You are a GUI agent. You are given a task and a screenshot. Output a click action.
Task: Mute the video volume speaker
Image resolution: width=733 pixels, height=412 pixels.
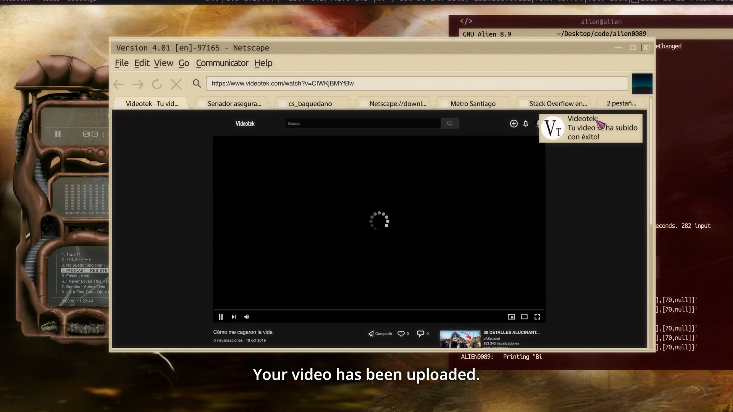click(x=247, y=317)
